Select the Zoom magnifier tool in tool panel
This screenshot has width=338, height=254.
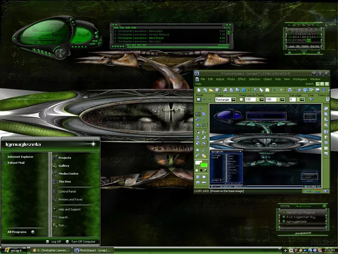point(198,150)
